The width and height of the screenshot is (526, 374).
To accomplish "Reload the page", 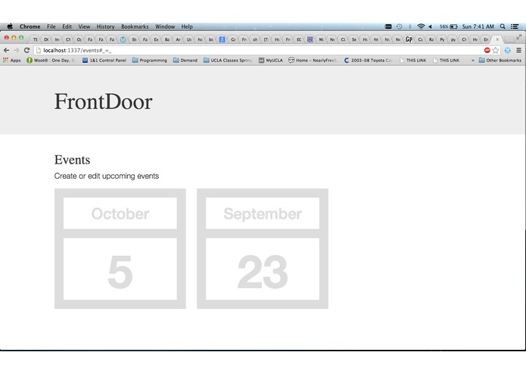I will [x=26, y=50].
